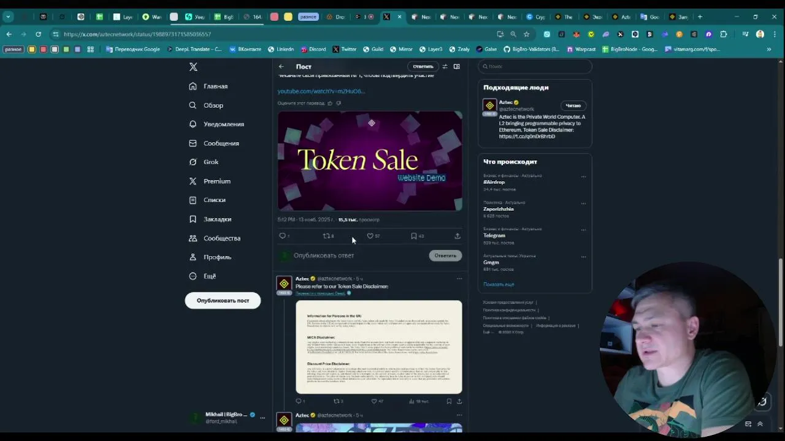785x441 pixels.
Task: Open Обзор in the sidebar
Action: click(207, 105)
